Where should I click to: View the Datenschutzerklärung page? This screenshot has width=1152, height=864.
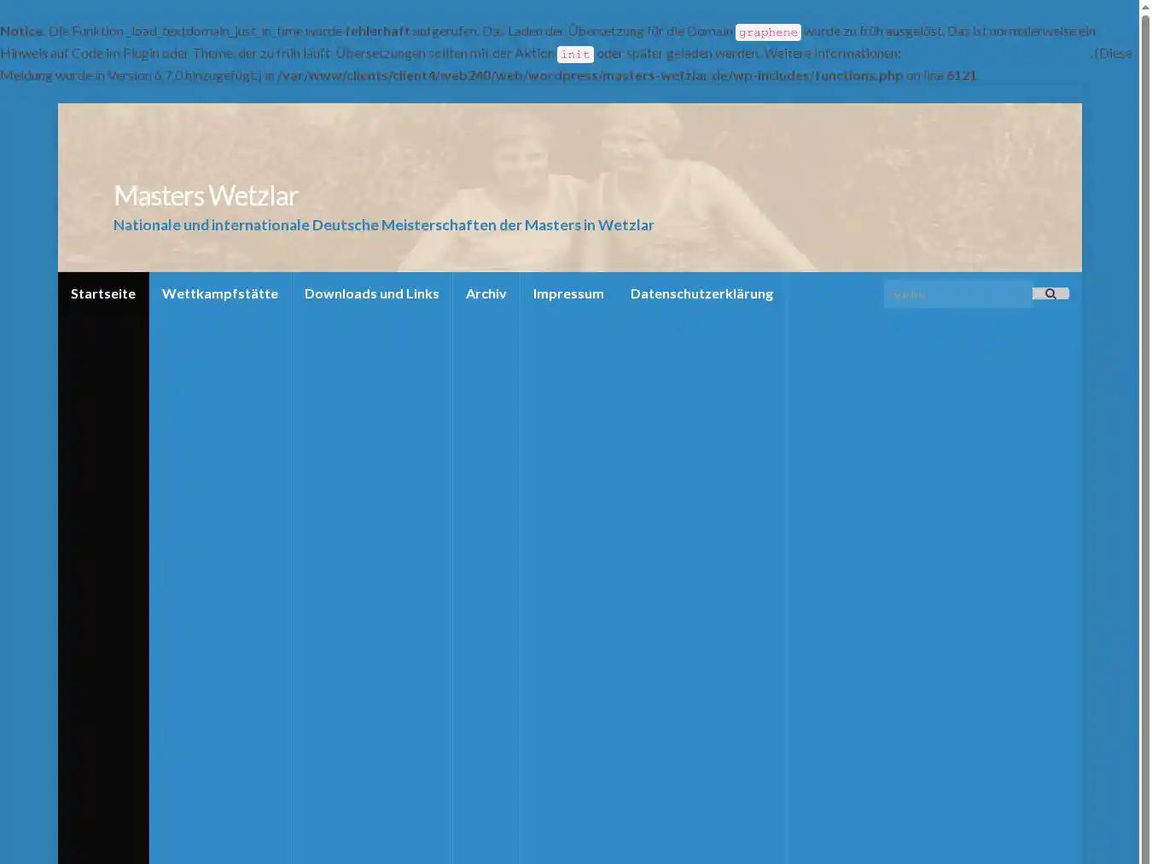click(x=701, y=293)
